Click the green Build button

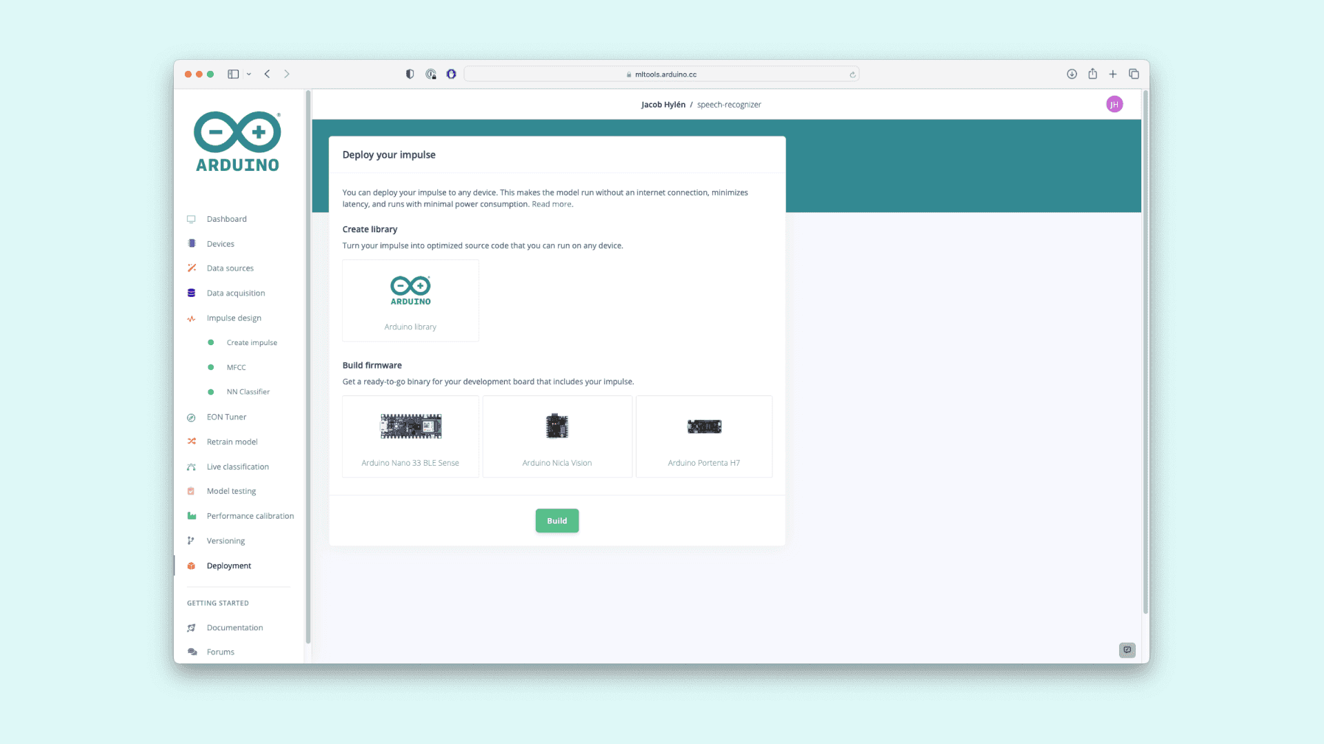[x=557, y=521]
